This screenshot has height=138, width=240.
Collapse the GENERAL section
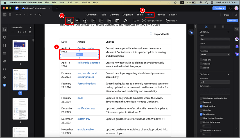pos(228,32)
